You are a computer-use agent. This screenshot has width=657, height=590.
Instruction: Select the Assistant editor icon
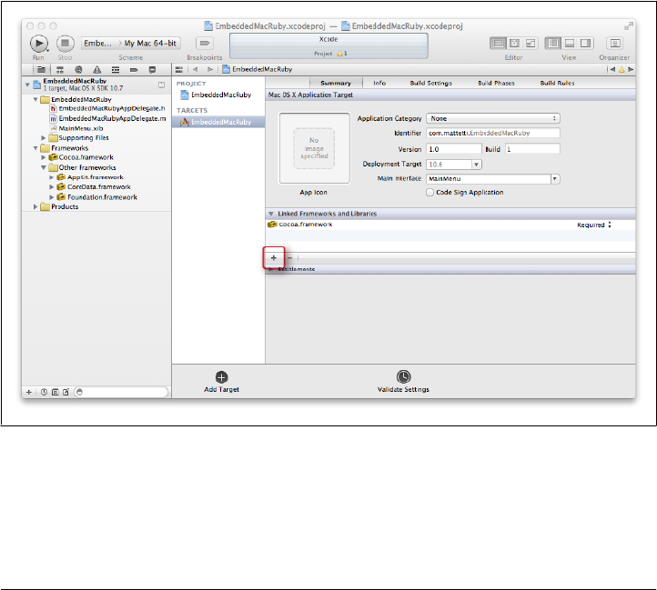(514, 43)
